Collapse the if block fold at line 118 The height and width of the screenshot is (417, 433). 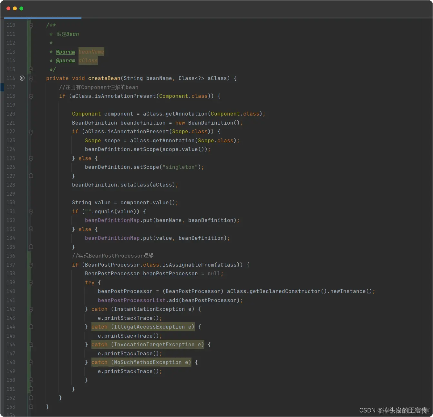coord(31,96)
